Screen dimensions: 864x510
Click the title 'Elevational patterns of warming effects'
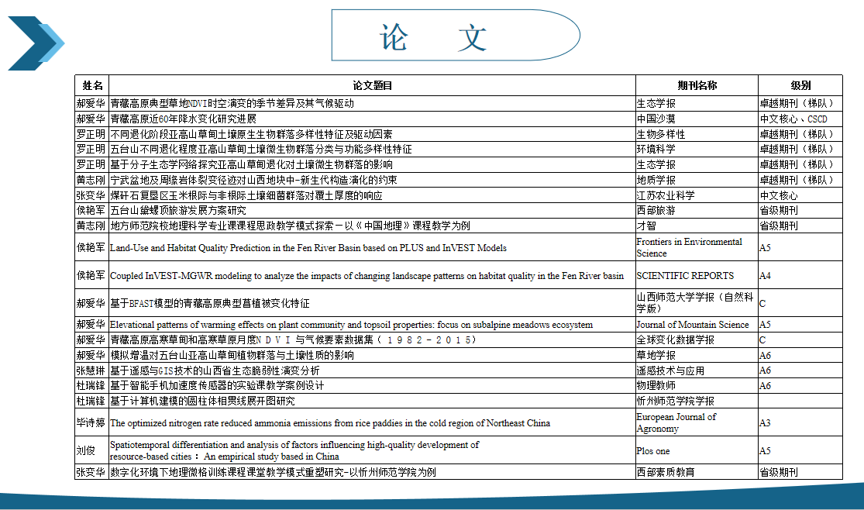pos(352,325)
